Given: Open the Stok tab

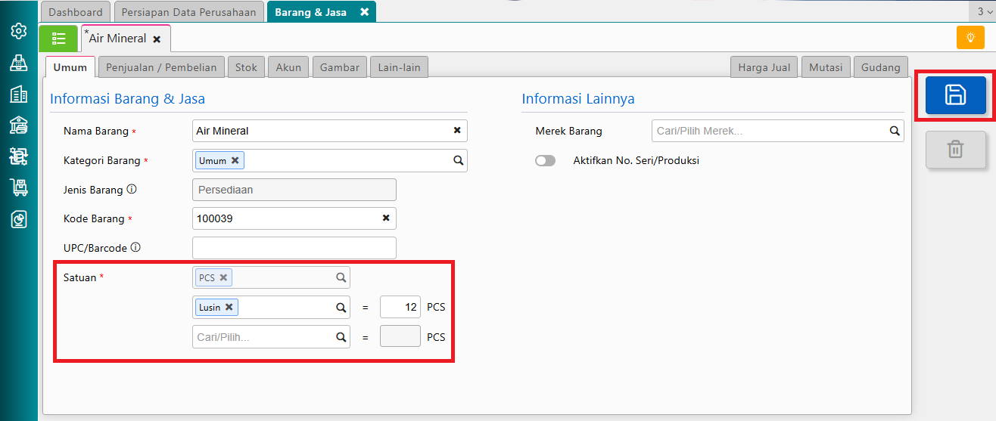Looking at the screenshot, I should (x=246, y=67).
